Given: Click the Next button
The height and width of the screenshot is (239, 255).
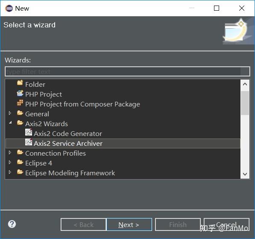Looking at the screenshot, I should tap(129, 224).
